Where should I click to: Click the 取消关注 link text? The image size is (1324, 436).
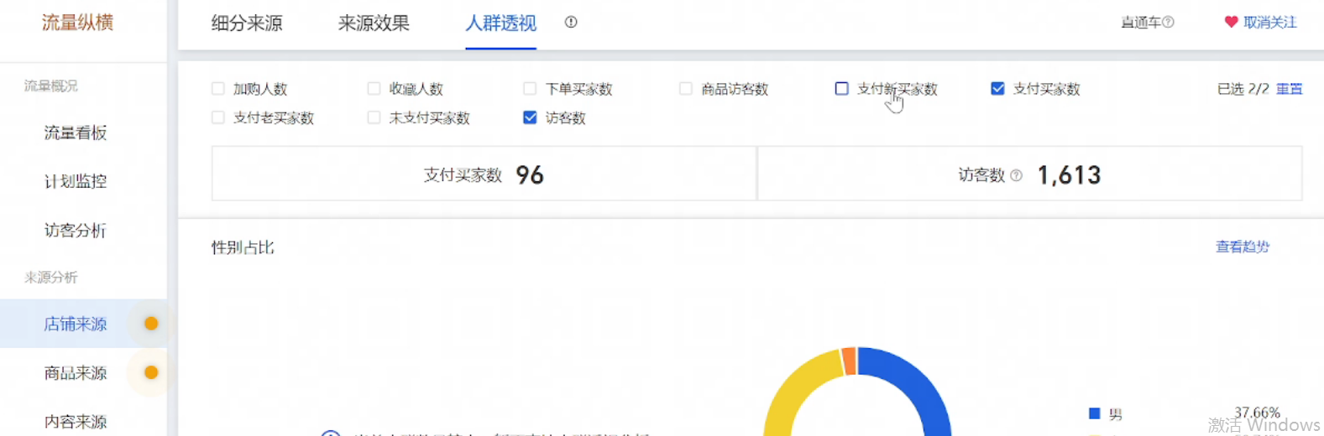point(1270,23)
